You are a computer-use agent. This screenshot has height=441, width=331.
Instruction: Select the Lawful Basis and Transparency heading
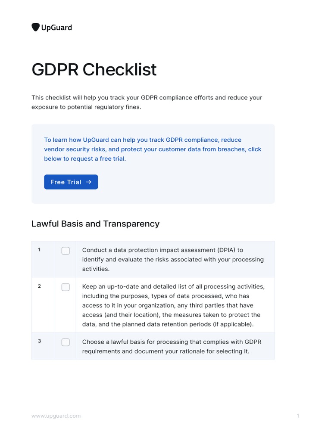[95, 224]
